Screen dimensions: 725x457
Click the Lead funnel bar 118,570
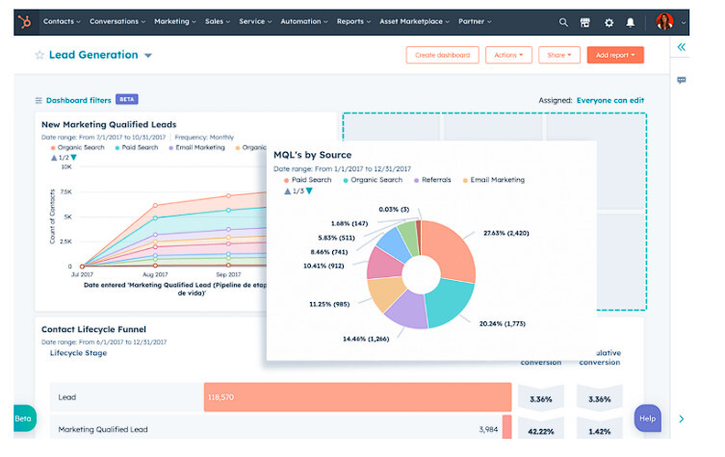point(356,396)
